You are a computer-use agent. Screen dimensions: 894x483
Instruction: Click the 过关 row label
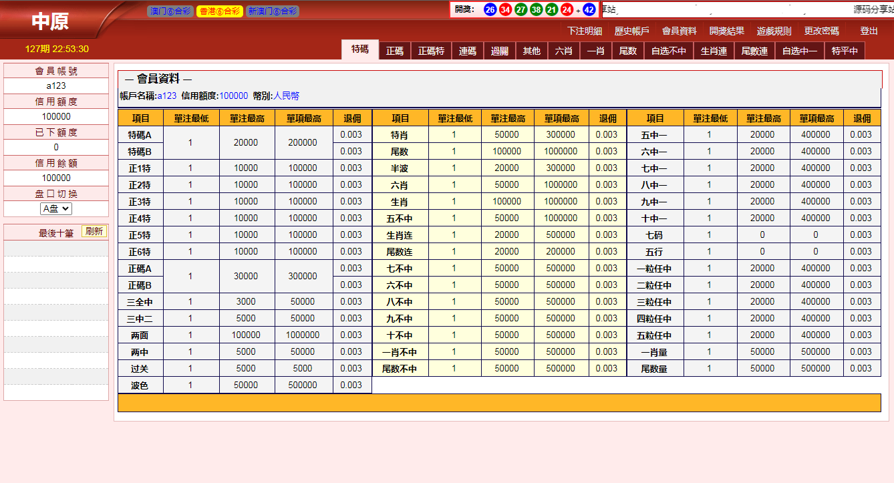(x=140, y=368)
